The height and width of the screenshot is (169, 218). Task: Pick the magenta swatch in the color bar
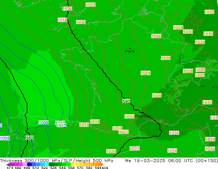click(21, 164)
